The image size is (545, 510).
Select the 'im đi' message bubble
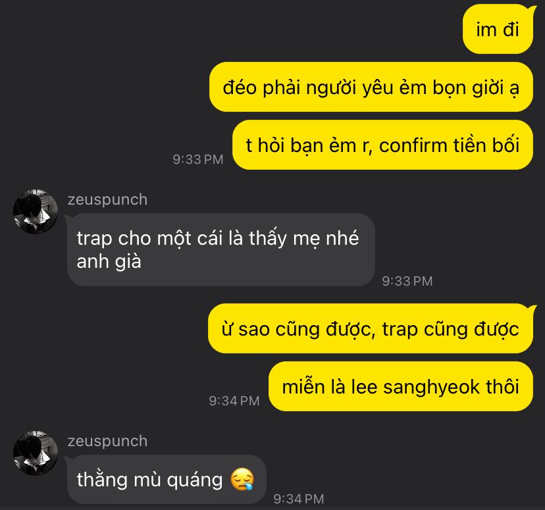point(498,29)
